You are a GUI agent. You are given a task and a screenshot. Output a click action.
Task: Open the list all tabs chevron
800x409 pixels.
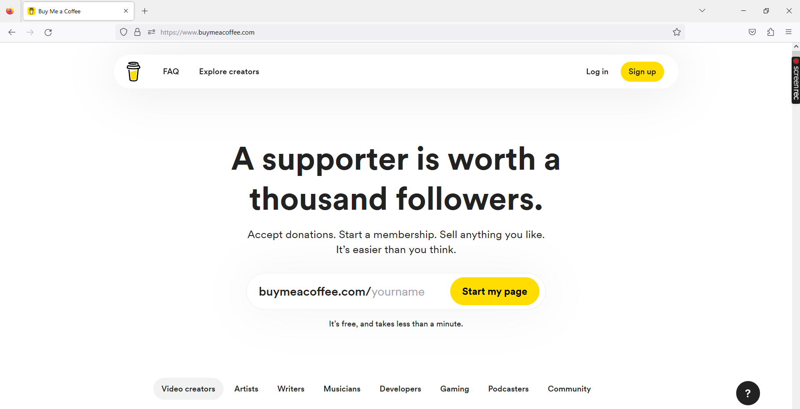(x=702, y=10)
